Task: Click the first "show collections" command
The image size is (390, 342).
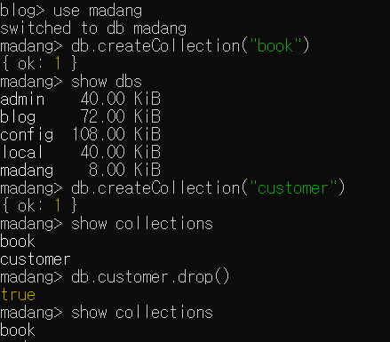Action: 142,224
